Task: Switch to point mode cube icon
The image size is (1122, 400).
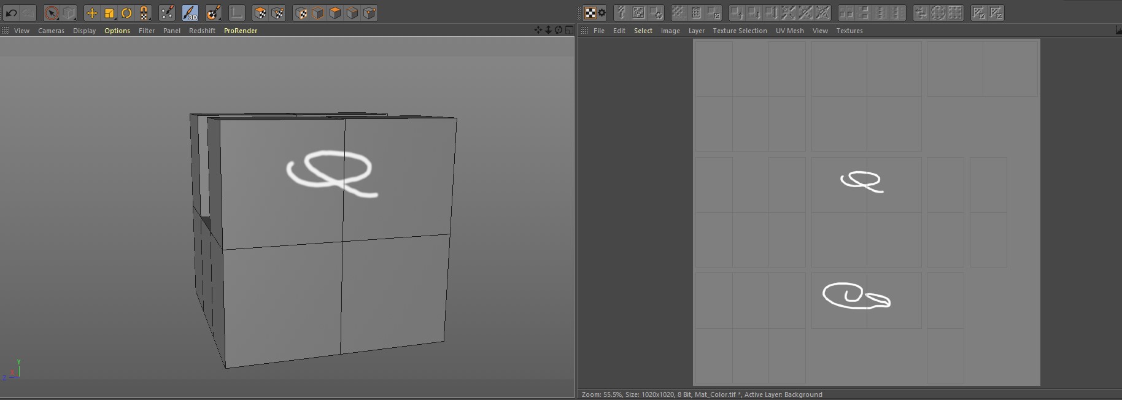Action: [x=369, y=13]
